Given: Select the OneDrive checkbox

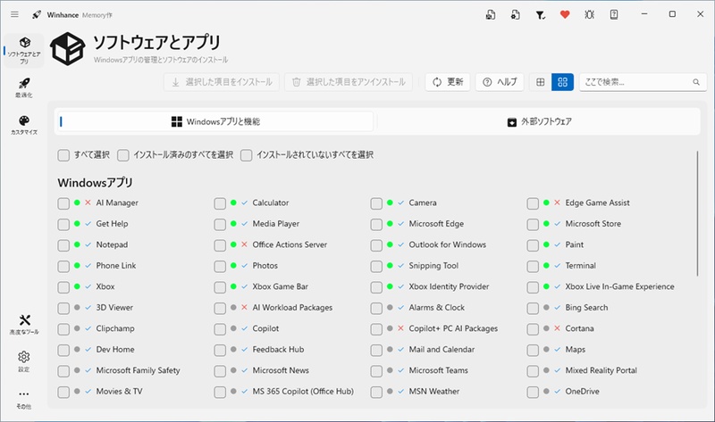Looking at the screenshot, I should (533, 392).
